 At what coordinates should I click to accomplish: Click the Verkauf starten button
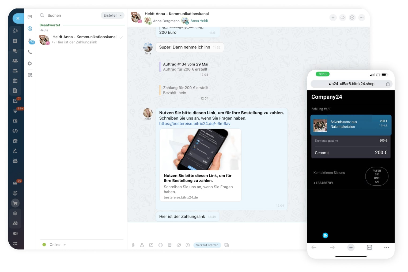207,245
